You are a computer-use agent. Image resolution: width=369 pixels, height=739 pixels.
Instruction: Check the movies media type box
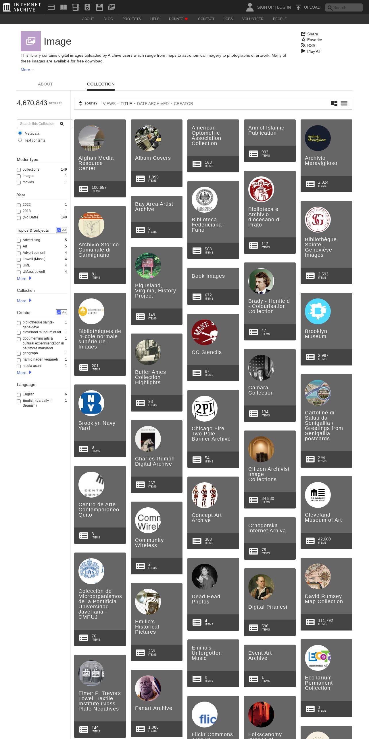19,182
